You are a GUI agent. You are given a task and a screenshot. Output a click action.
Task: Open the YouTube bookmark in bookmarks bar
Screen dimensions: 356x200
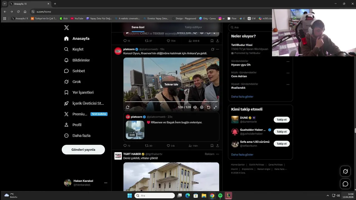pyautogui.click(x=77, y=19)
